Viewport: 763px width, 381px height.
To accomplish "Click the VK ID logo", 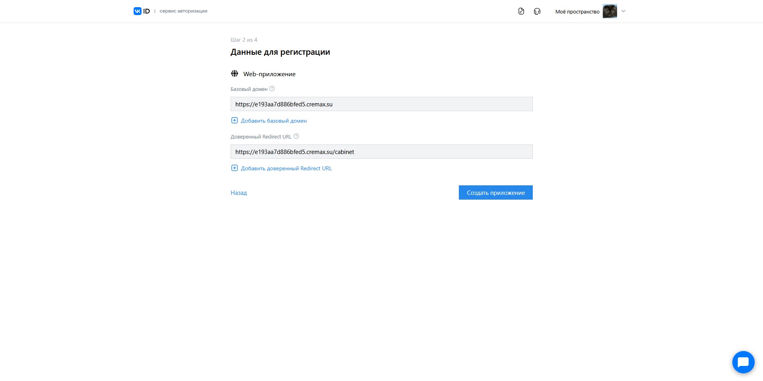I will click(x=142, y=11).
